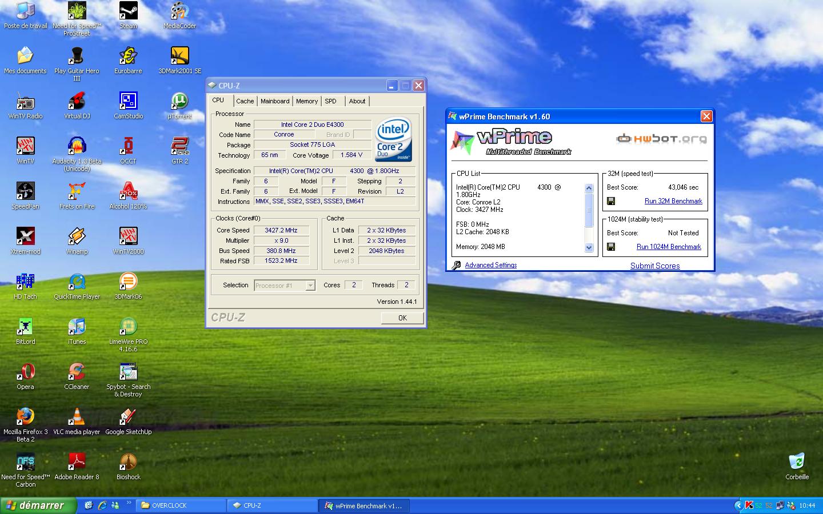Click CPU List scrollbar down arrow
The image size is (823, 514).
click(x=589, y=248)
